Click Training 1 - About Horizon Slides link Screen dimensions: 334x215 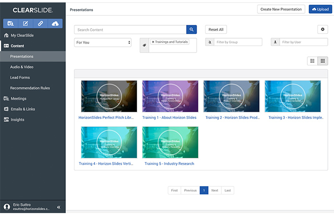[x=169, y=118]
